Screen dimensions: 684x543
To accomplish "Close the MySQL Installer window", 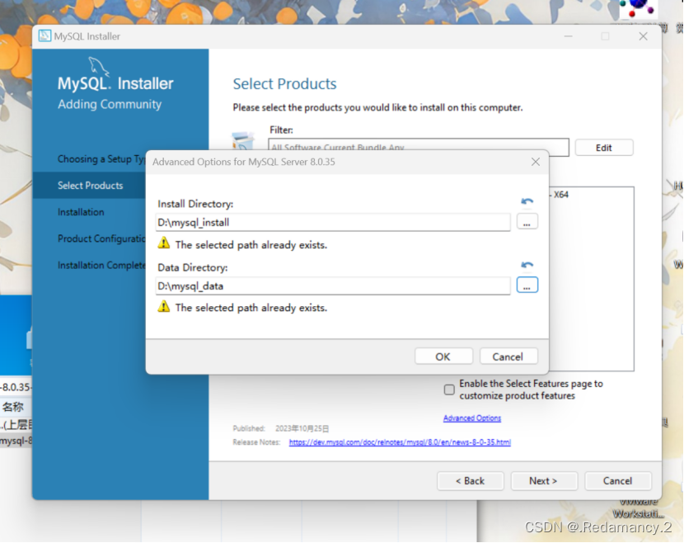I will pos(643,36).
